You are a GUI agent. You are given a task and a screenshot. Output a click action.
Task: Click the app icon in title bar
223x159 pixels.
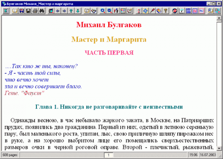pos(4,4)
